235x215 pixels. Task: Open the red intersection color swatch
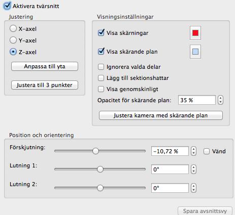(x=195, y=33)
